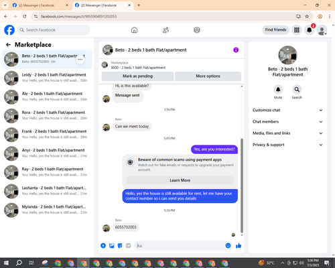This screenshot has height=268, width=335.
Task: Click chat scrollbar down arrow
Action: coord(242,235)
